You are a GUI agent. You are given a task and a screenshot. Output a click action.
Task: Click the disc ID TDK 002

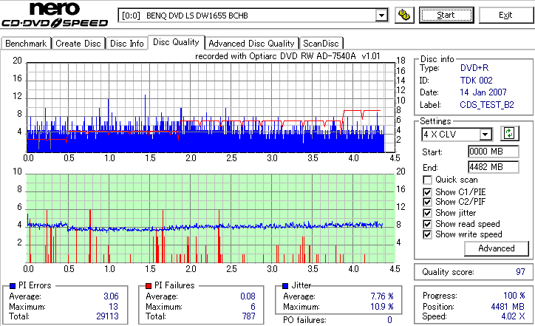[x=476, y=81]
